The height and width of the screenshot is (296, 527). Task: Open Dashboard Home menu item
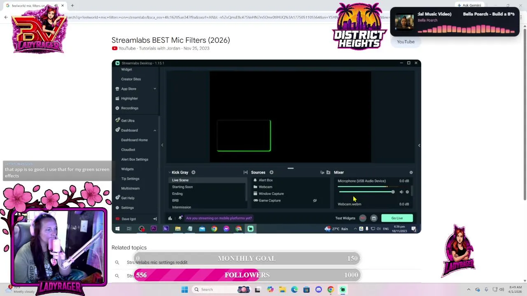coord(134,140)
